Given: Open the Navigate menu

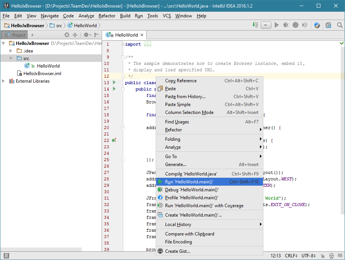Looking at the screenshot, I should click(50, 16).
